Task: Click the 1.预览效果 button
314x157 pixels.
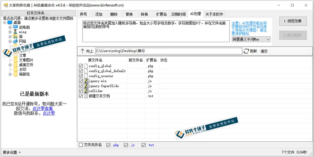Action: [293, 21]
